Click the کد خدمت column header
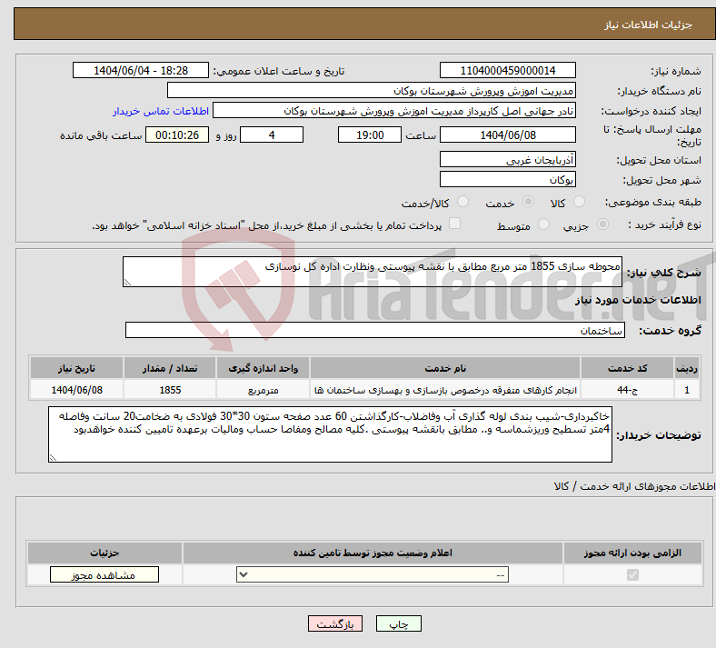This screenshot has width=716, height=648. [x=628, y=368]
